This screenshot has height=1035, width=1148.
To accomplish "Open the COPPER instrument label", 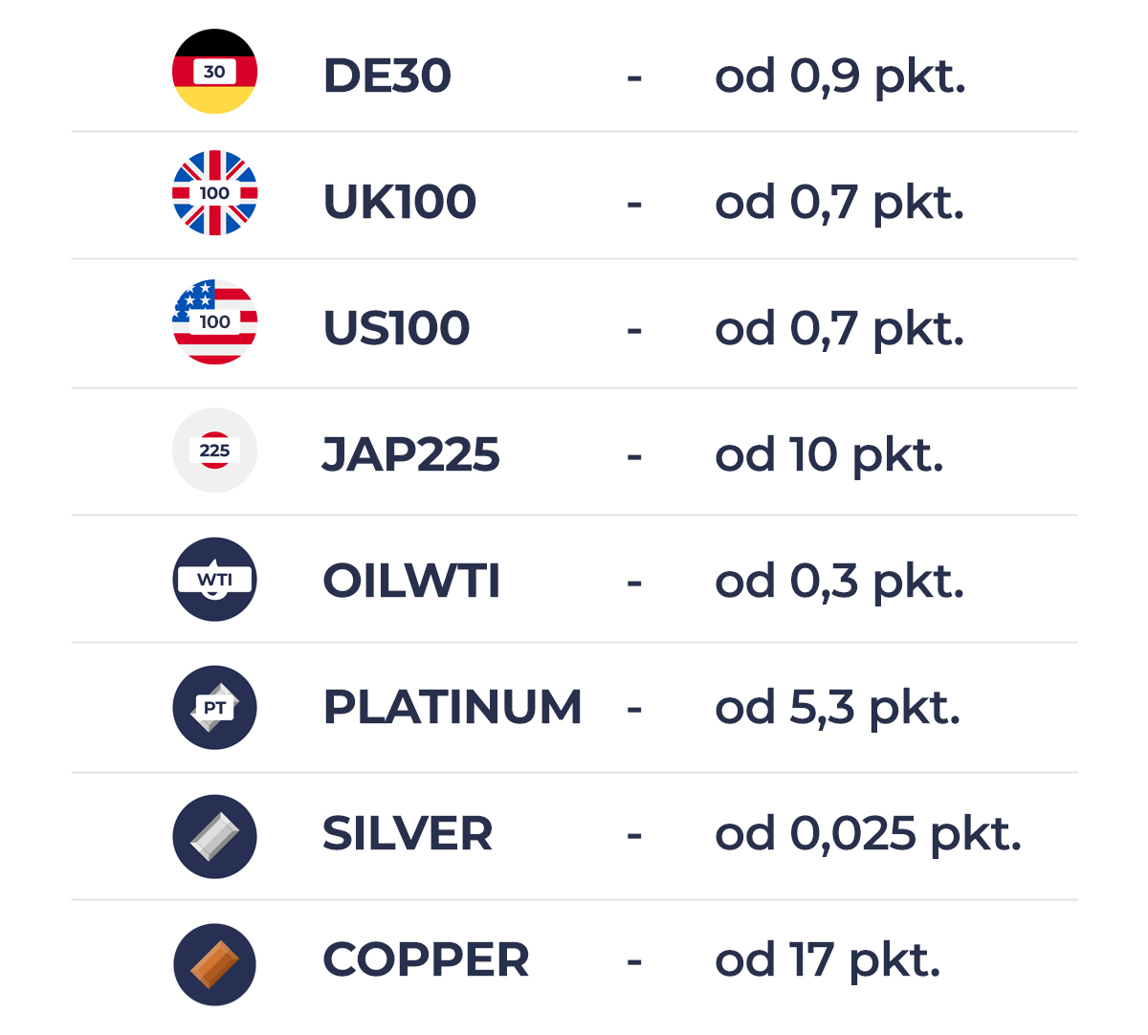I will tap(426, 959).
